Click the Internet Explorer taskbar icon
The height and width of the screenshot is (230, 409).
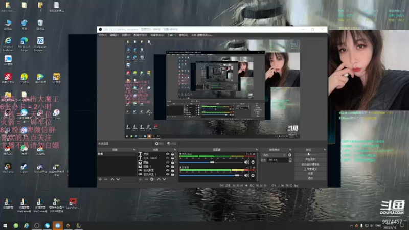pos(27,226)
